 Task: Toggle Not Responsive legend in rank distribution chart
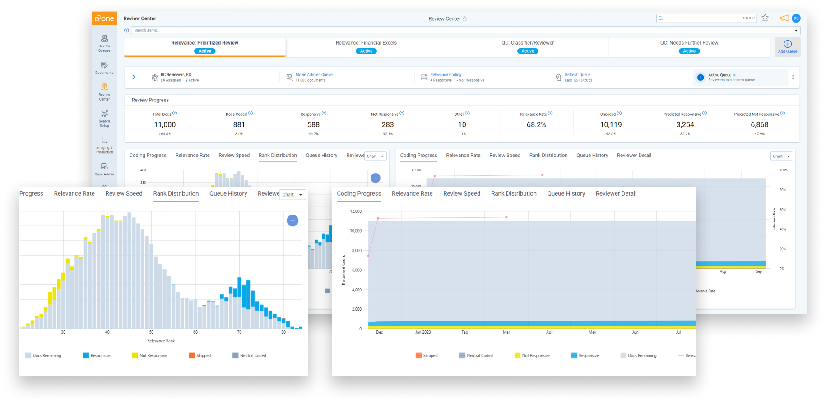(149, 355)
